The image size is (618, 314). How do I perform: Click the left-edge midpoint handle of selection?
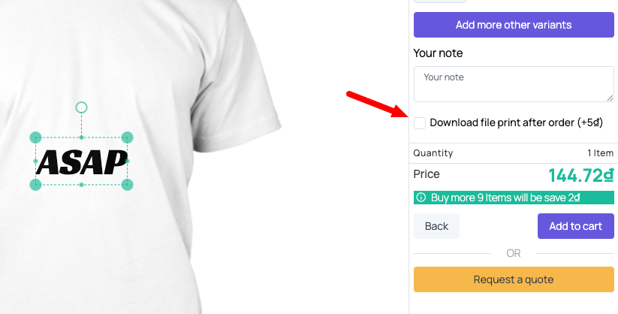[35, 161]
